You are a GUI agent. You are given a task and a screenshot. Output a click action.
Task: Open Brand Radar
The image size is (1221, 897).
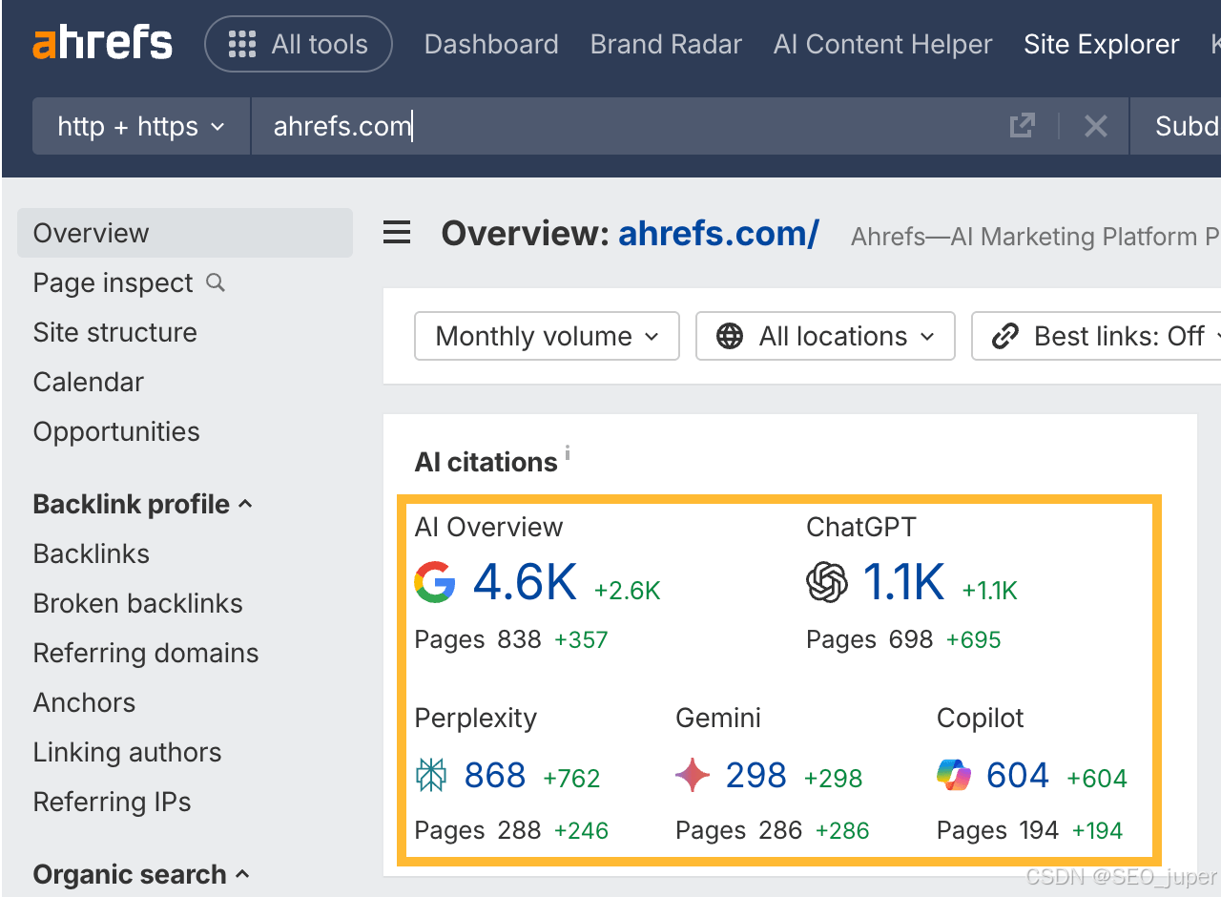pos(666,44)
